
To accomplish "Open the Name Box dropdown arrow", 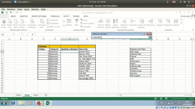I will (x=14, y=35).
